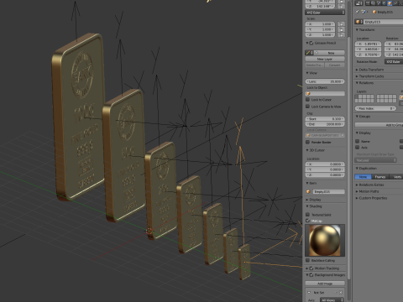Toggle the Render Border checkbox
This screenshot has width=403, height=302.
(307, 142)
